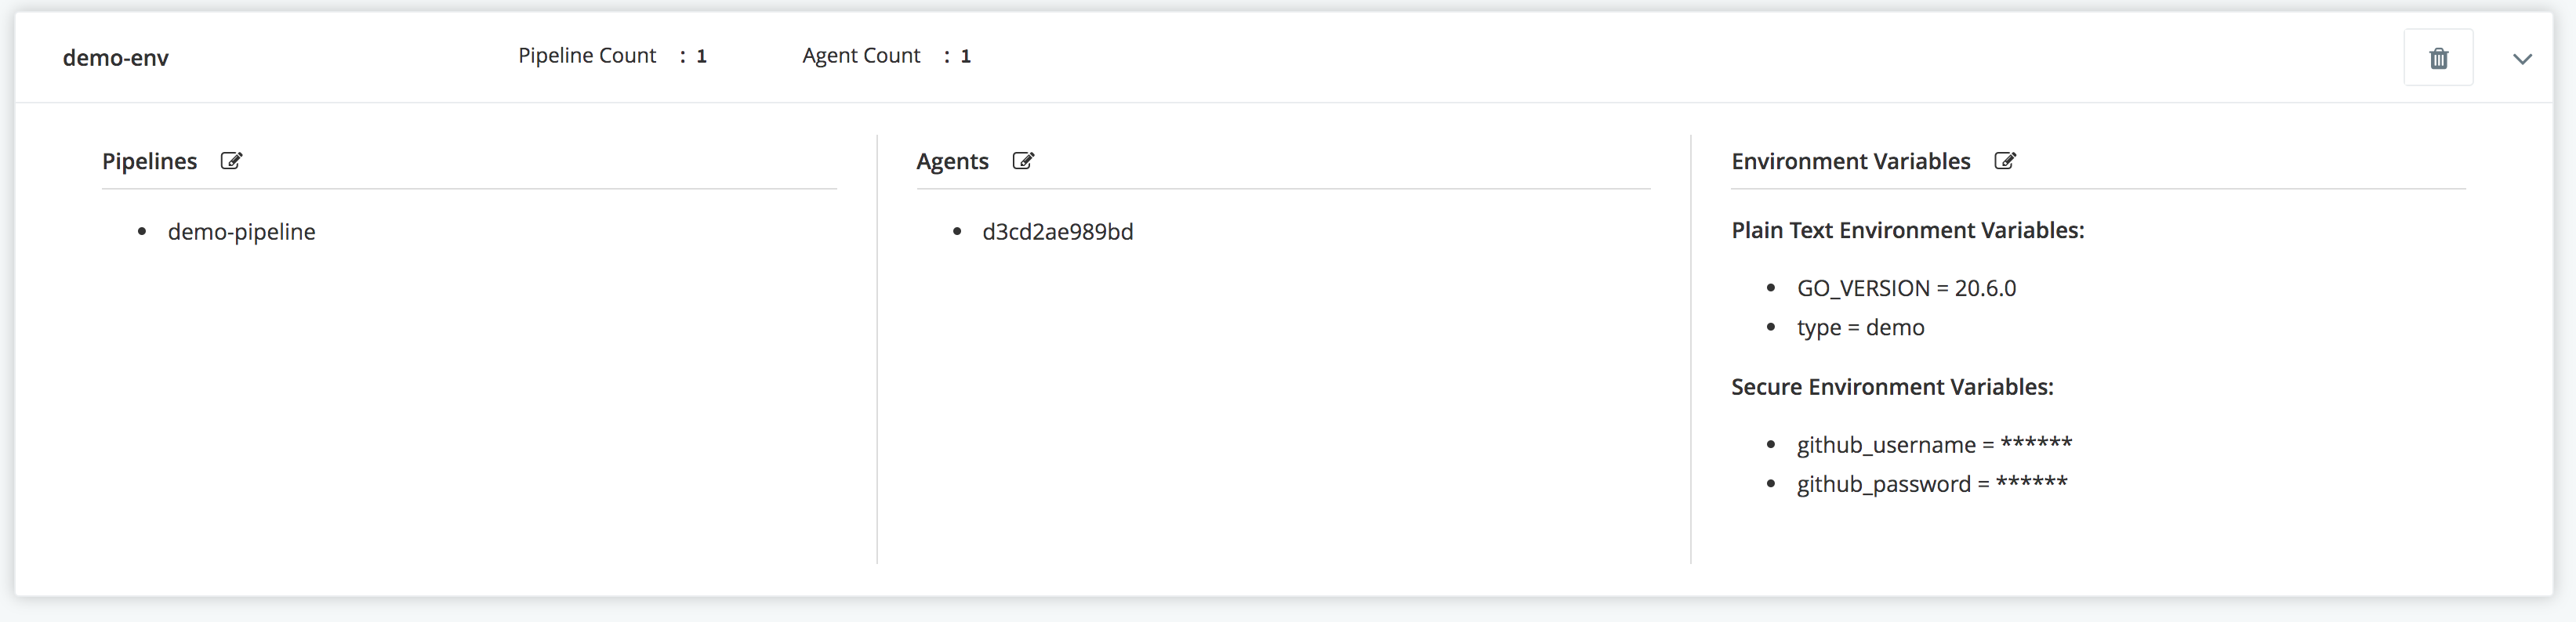Image resolution: width=2576 pixels, height=622 pixels.
Task: Click the demo-env environment name
Action: (116, 58)
